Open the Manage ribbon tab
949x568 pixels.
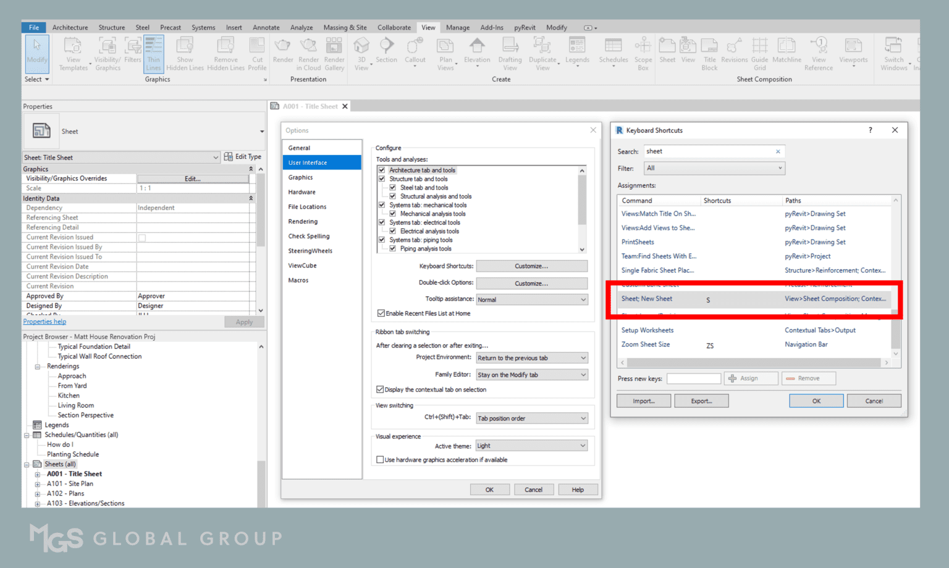pyautogui.click(x=458, y=27)
